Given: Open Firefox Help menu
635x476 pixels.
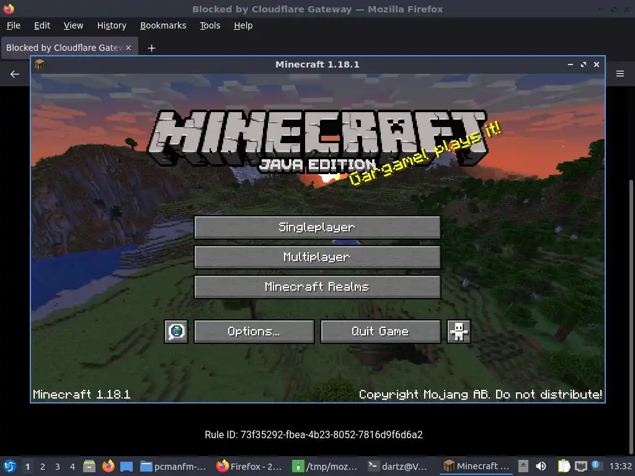Looking at the screenshot, I should (243, 25).
